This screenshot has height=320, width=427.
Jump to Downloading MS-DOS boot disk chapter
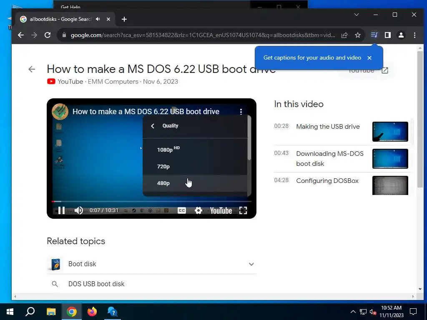tap(330, 159)
